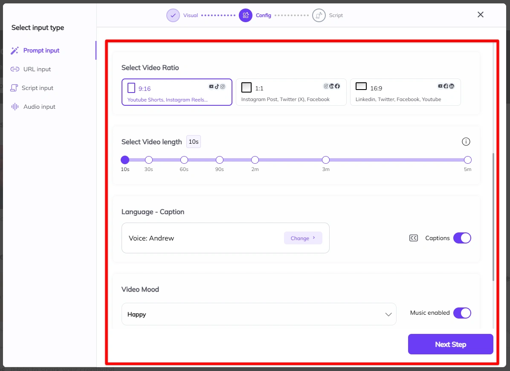This screenshot has height=371, width=510.
Task: Disable the Music enabled switch
Action: [462, 313]
